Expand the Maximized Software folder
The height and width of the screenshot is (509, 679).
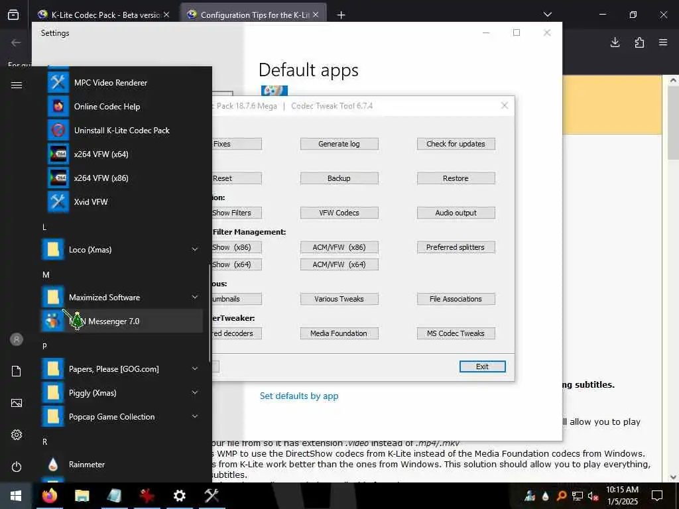(x=122, y=298)
